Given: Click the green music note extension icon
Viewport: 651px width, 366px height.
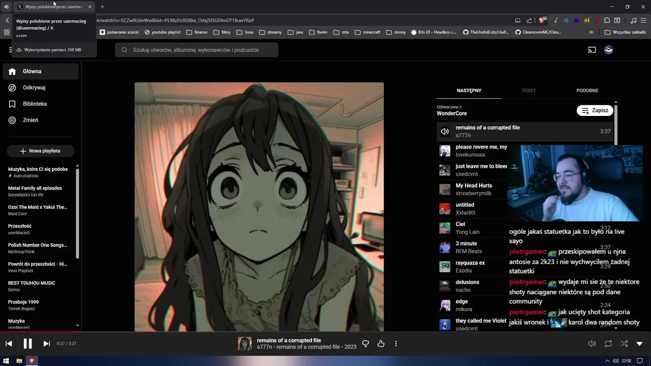Looking at the screenshot, I should [x=556, y=20].
